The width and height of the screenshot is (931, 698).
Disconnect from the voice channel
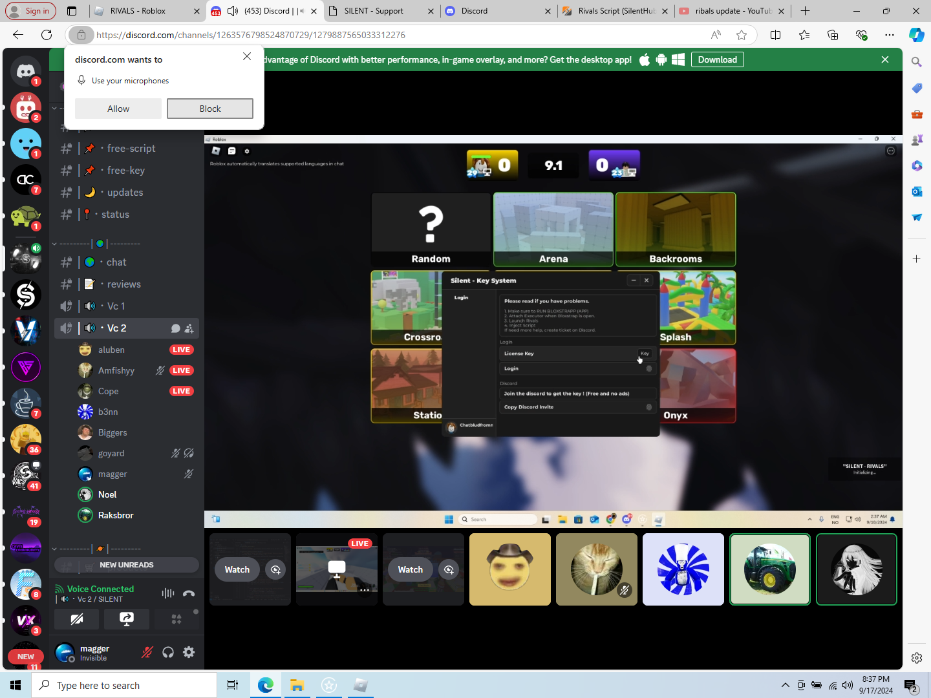coord(189,593)
